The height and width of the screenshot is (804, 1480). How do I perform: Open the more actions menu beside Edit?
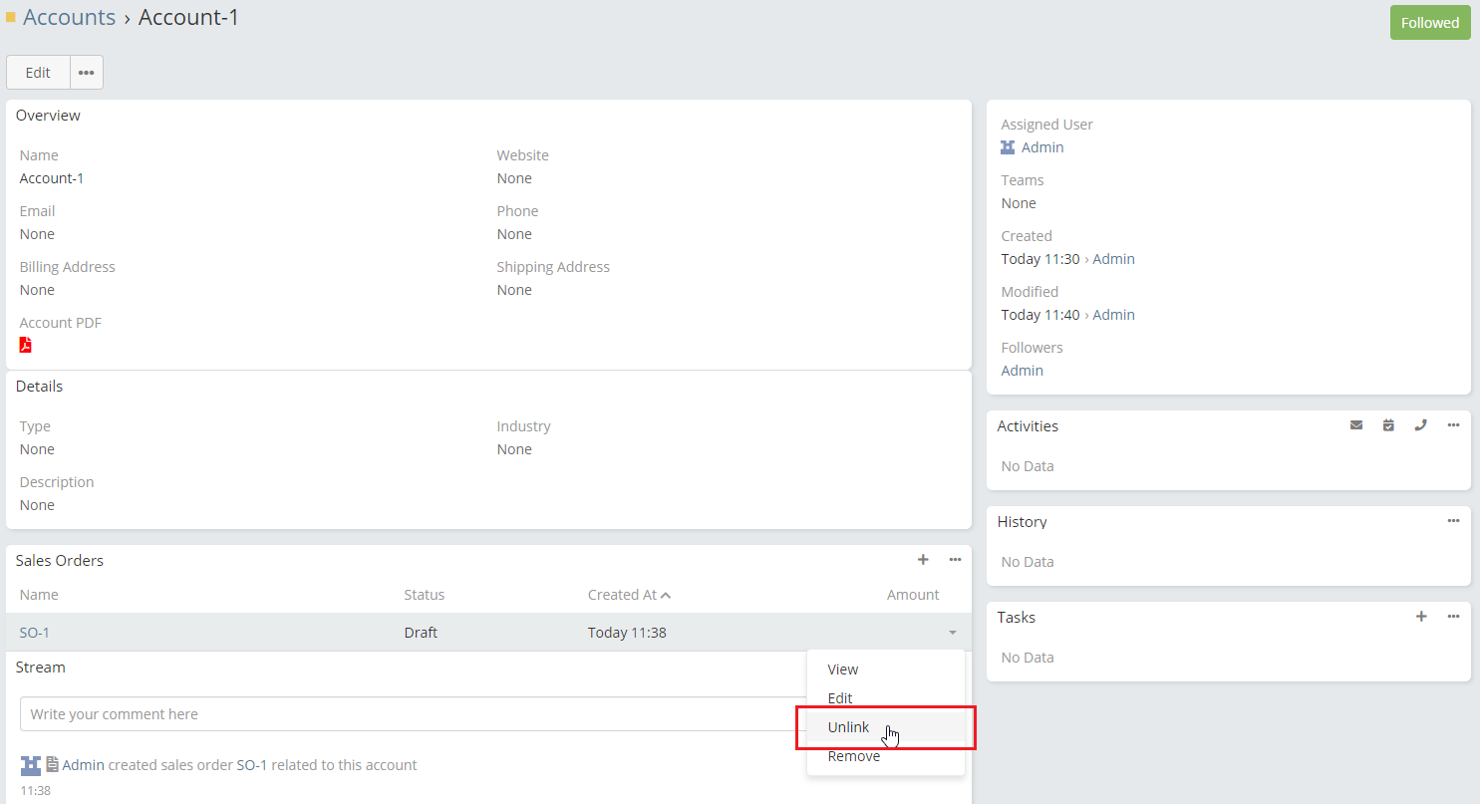point(87,73)
